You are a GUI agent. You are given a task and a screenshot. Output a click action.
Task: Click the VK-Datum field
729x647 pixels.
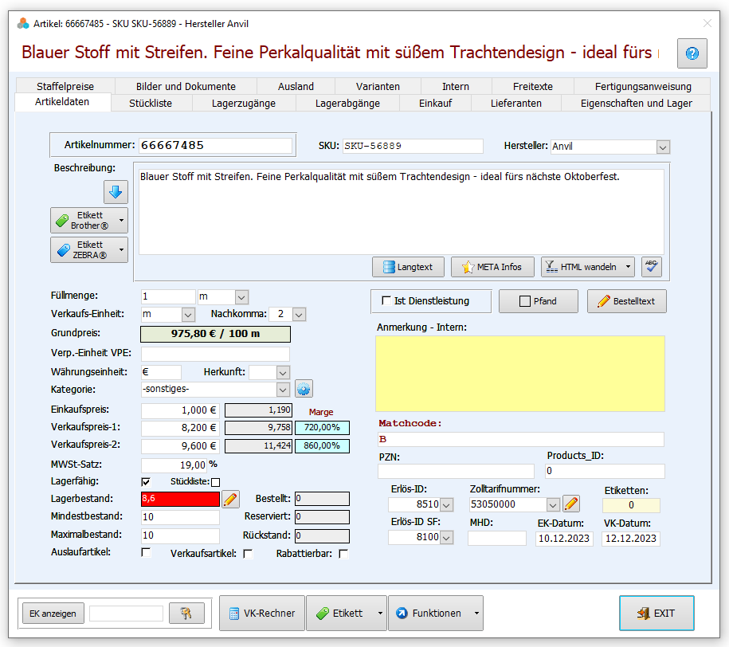click(630, 539)
